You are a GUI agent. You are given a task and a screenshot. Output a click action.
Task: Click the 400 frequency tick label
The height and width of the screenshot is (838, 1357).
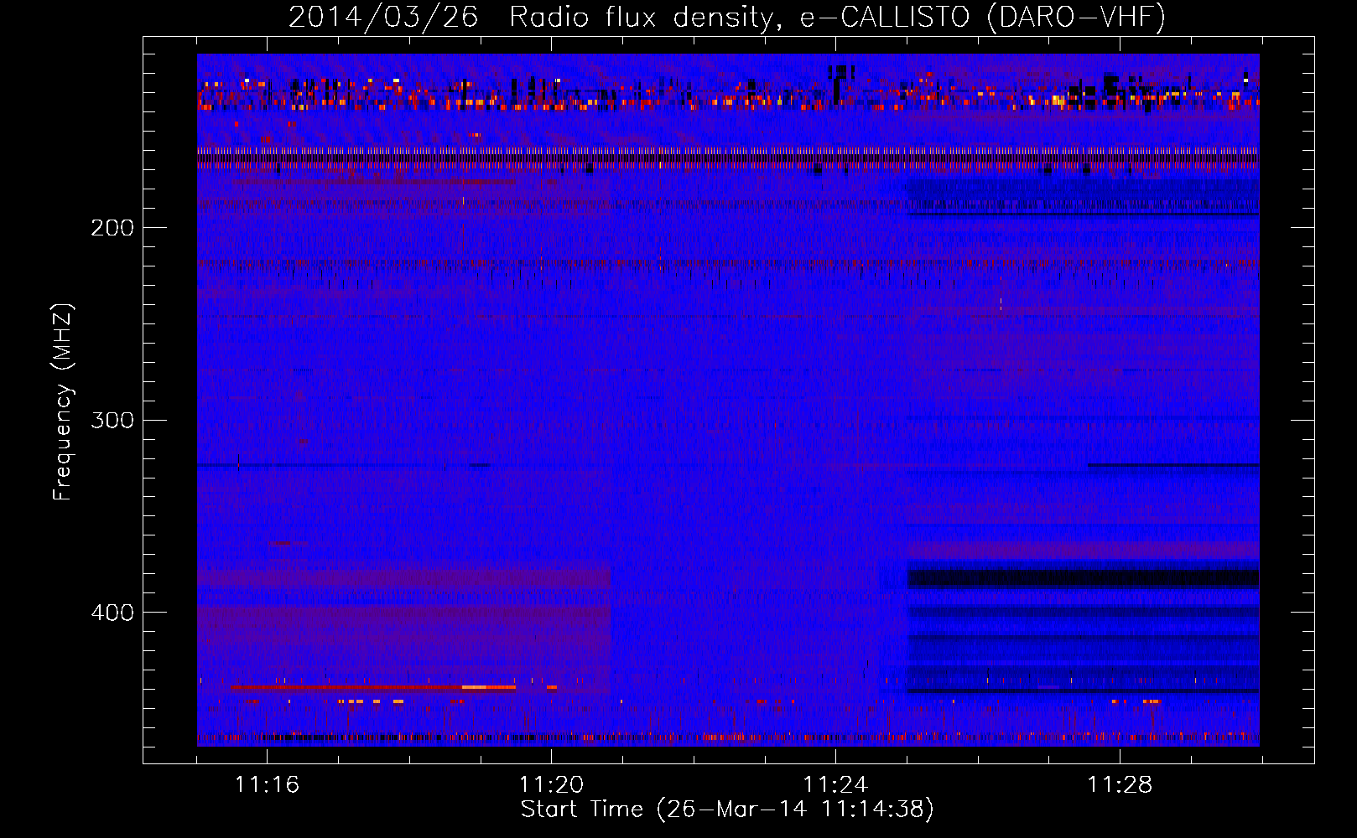pos(112,613)
